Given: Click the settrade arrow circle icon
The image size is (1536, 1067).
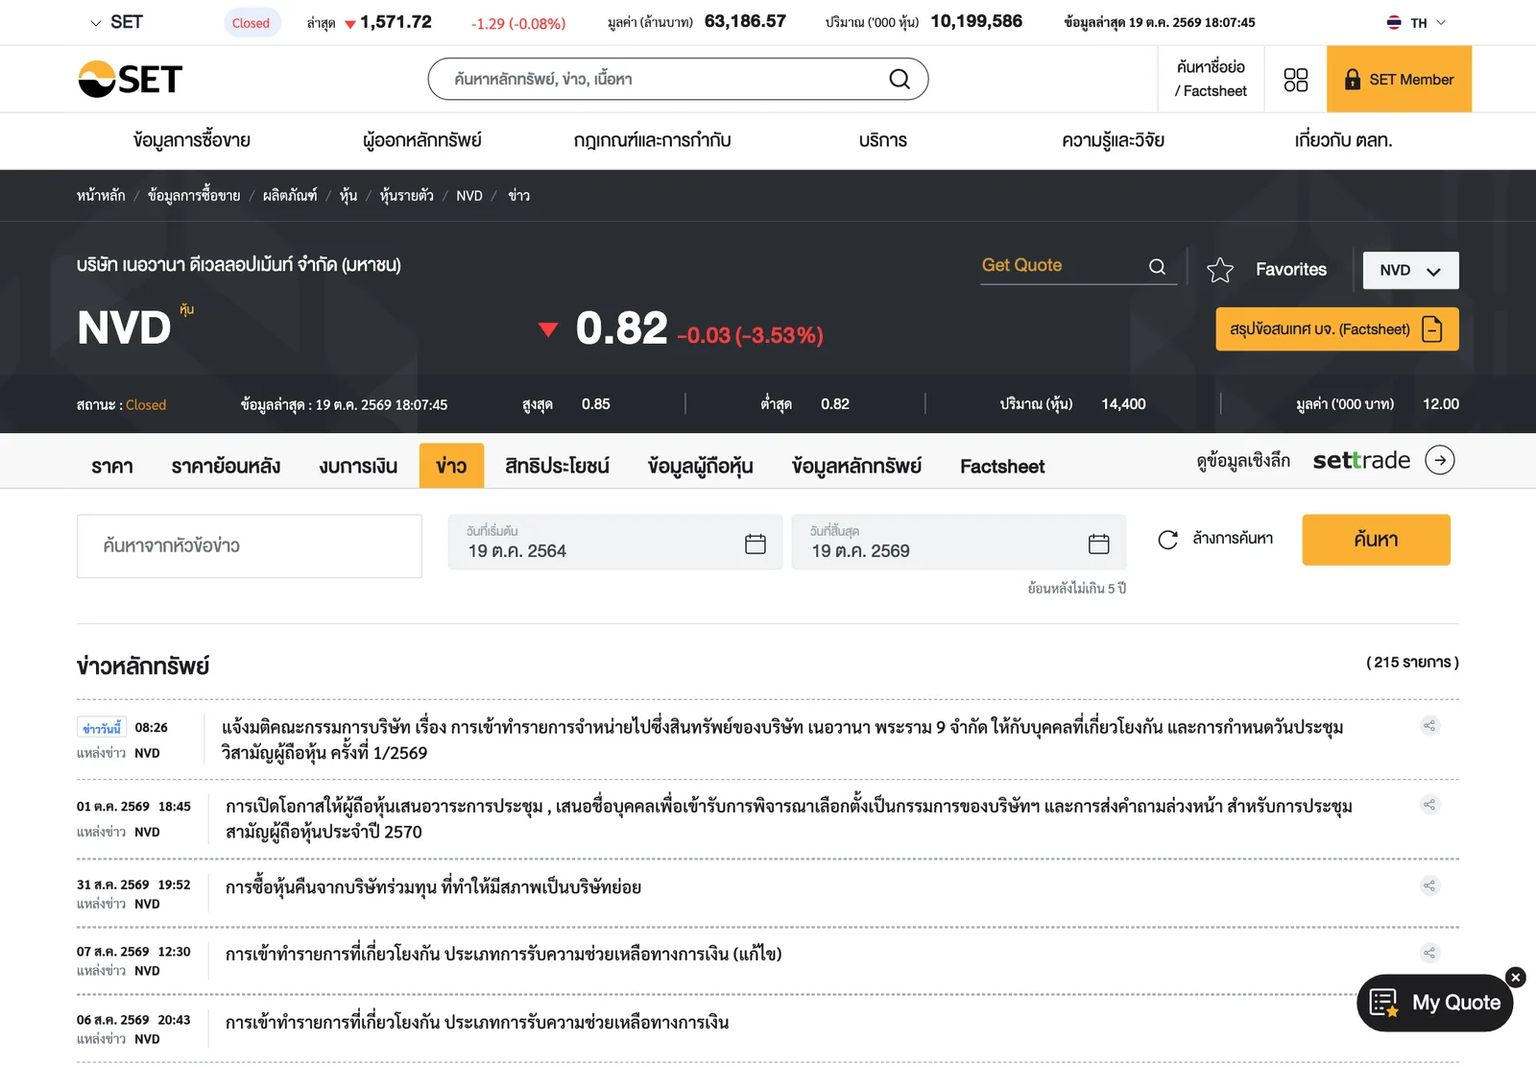Looking at the screenshot, I should tap(1440, 460).
